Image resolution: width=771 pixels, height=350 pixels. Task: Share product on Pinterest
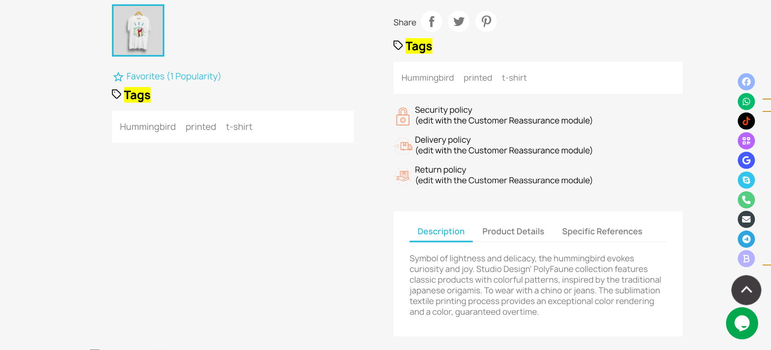tap(486, 22)
